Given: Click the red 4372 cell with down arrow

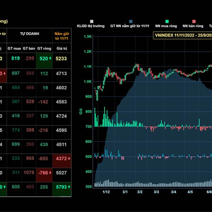Looking at the screenshot, I should [61, 161].
